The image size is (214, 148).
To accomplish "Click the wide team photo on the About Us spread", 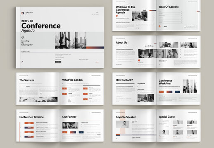I will point(158,53).
